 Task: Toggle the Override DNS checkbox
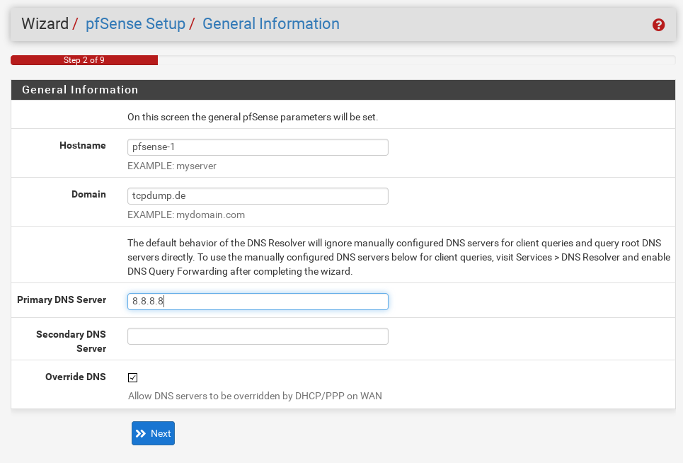132,377
